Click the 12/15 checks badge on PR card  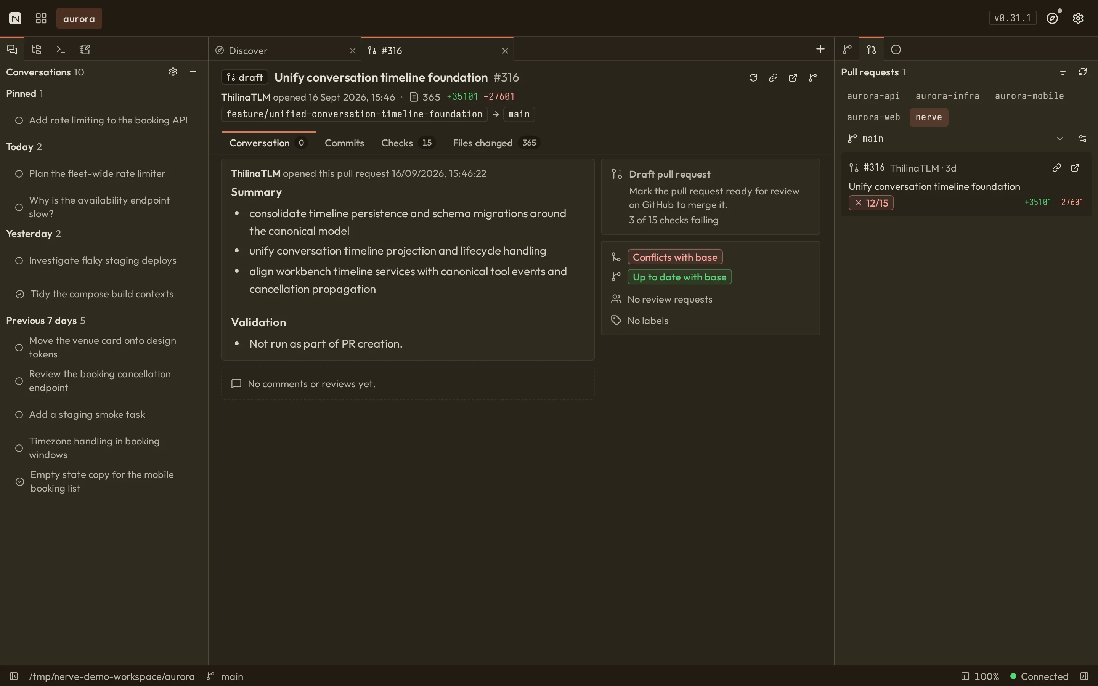coord(871,203)
